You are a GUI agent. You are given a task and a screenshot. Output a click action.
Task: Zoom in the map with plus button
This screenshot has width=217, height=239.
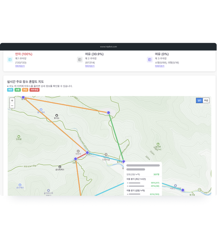[12, 100]
